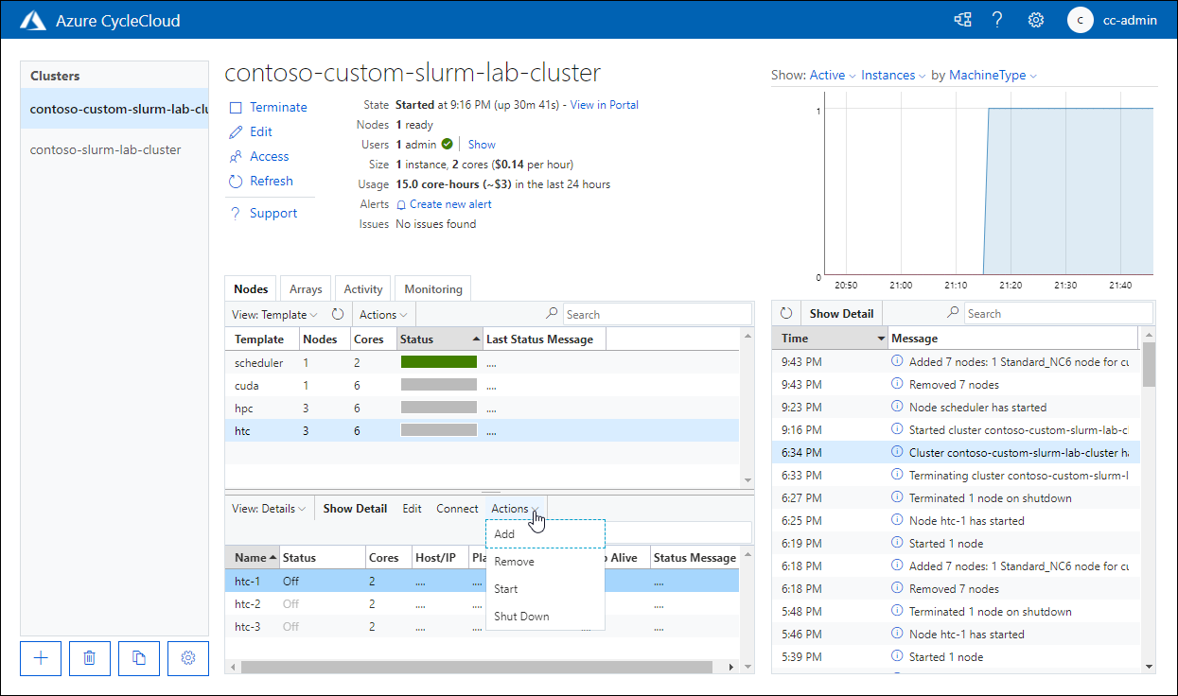This screenshot has width=1178, height=696.
Task: Open the Actions dropdown above the template list
Action: (x=382, y=313)
